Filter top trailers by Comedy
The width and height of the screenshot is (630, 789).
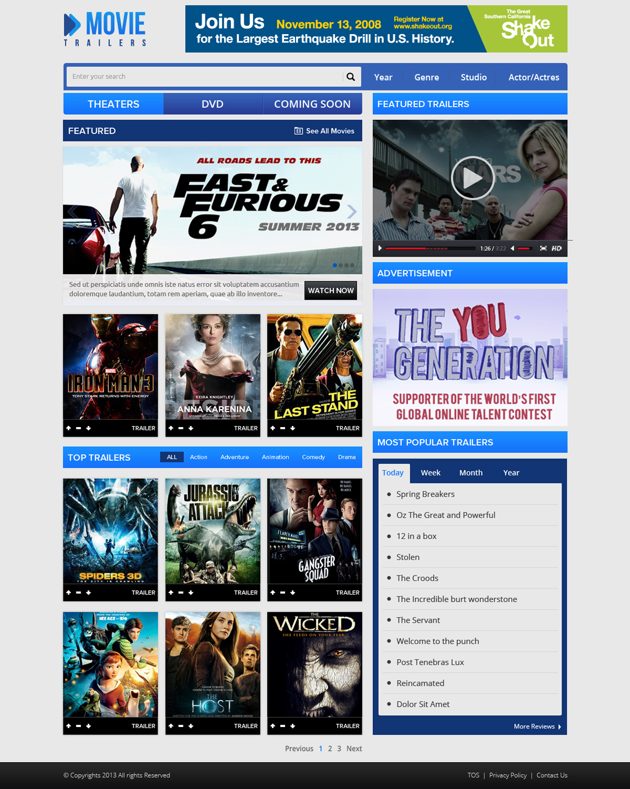(x=313, y=457)
